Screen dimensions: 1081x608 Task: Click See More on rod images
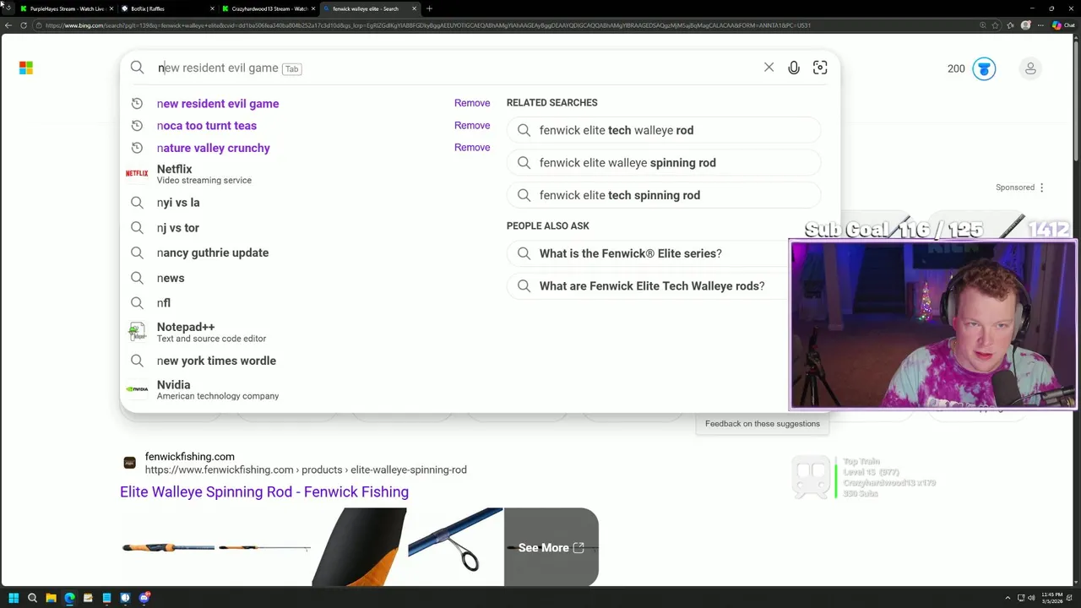[x=551, y=547]
